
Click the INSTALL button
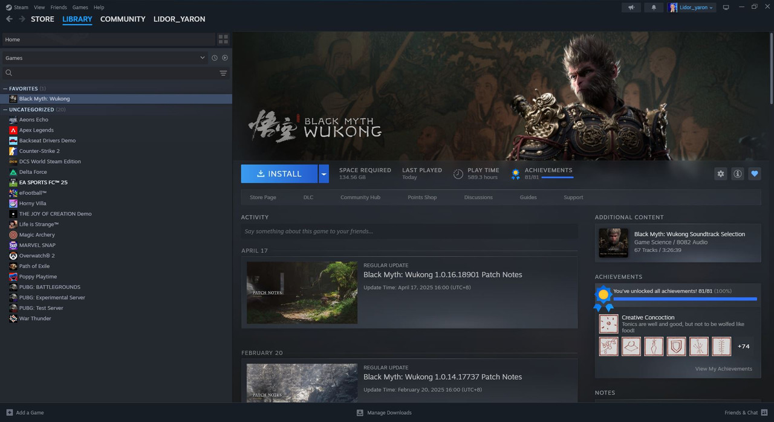click(279, 174)
